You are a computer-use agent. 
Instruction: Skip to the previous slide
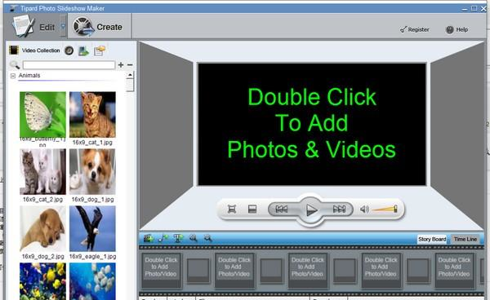click(x=281, y=209)
